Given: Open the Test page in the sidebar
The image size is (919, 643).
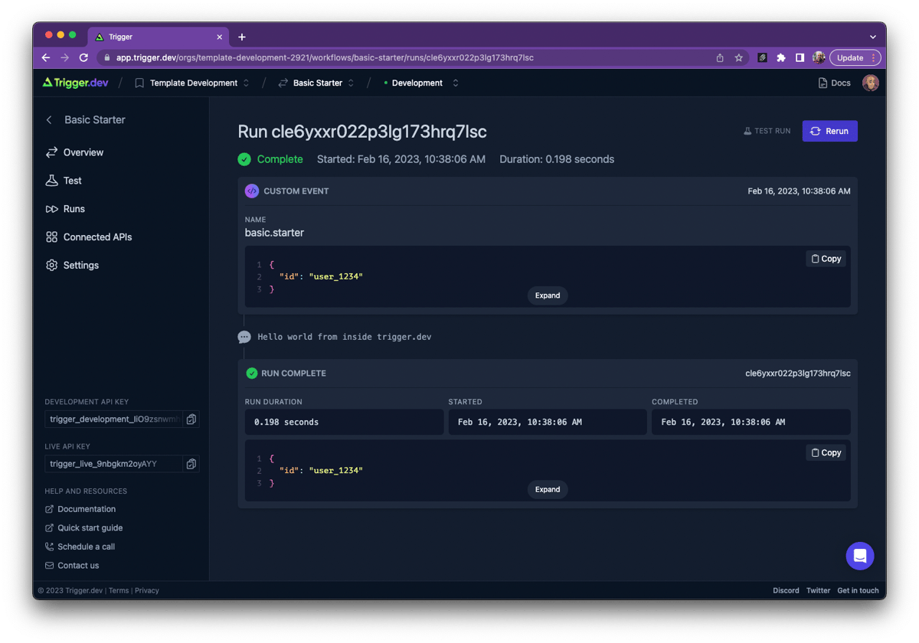Looking at the screenshot, I should pyautogui.click(x=64, y=181).
